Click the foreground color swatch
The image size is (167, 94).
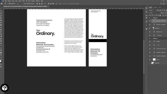tap(1, 61)
